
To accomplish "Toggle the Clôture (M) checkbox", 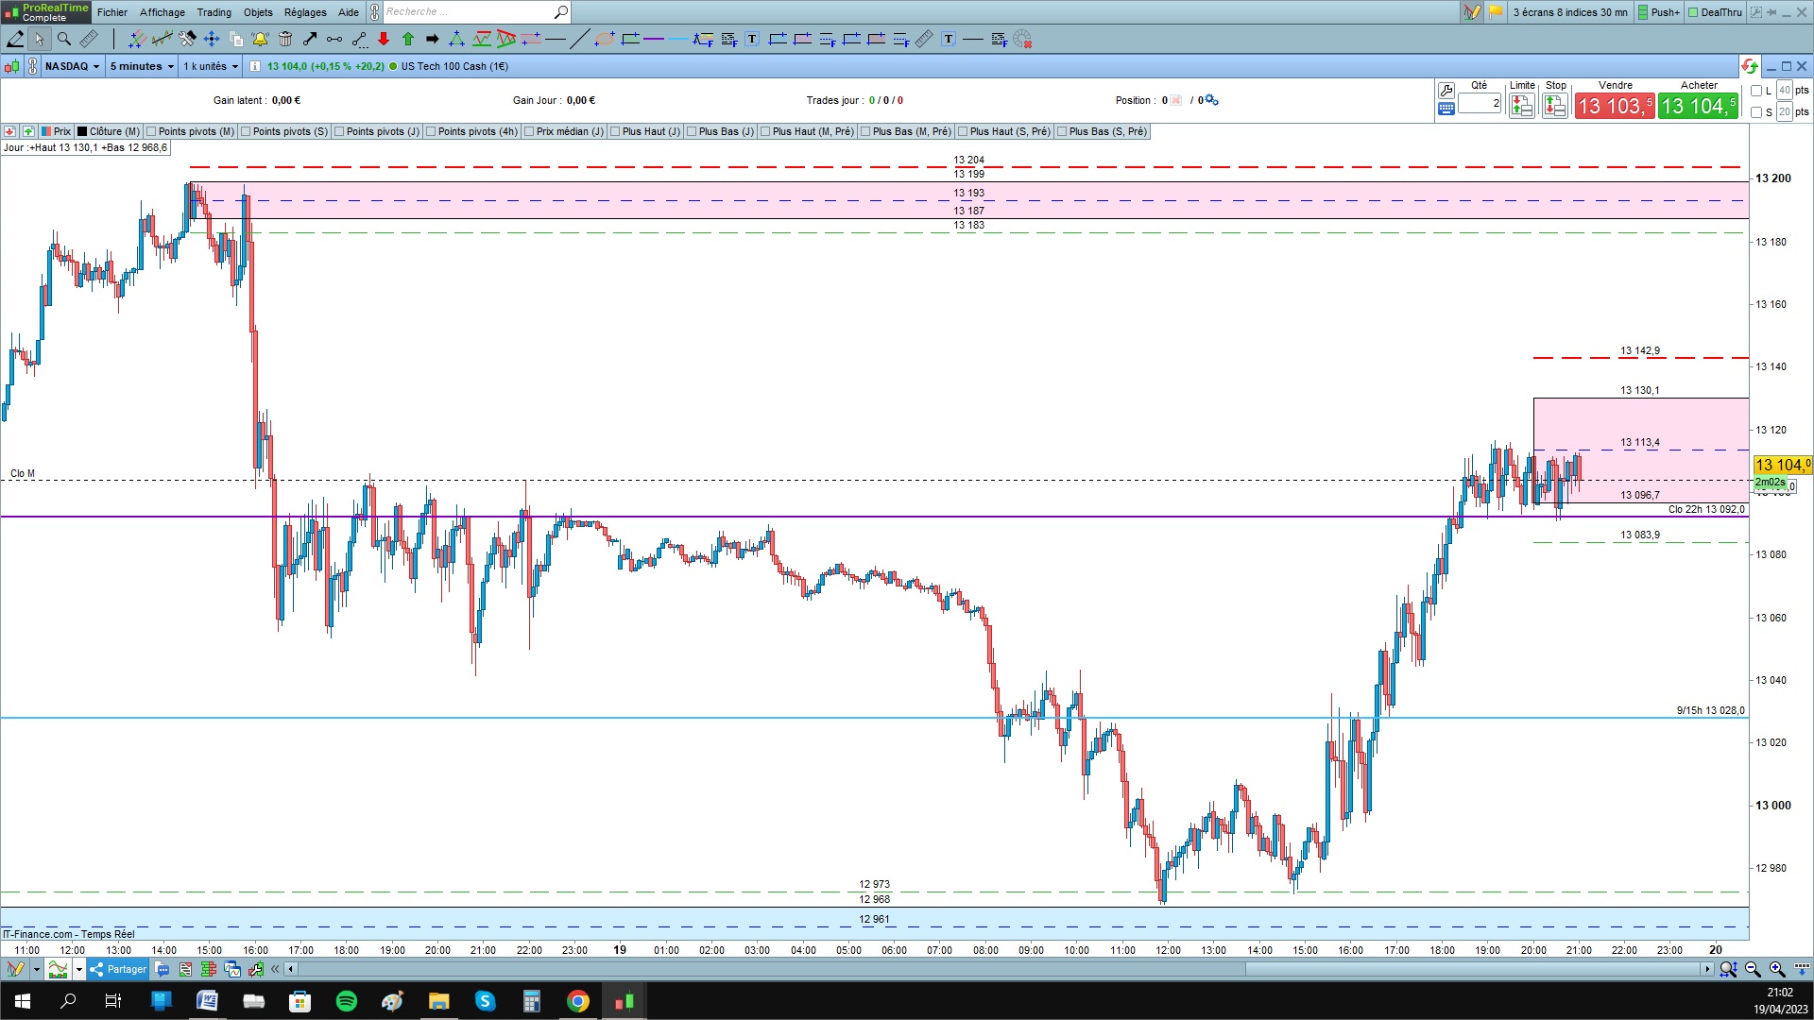I will tap(83, 131).
